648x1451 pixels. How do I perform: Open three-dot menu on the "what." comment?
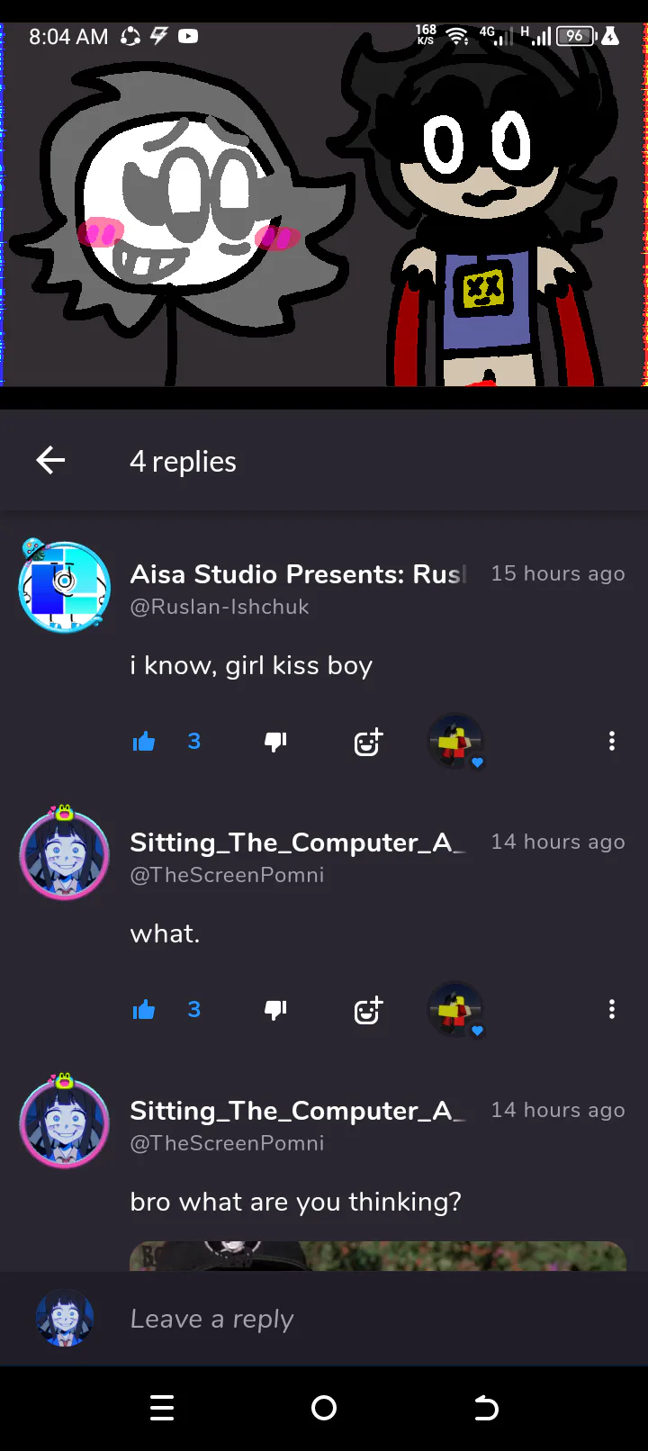pos(612,1009)
